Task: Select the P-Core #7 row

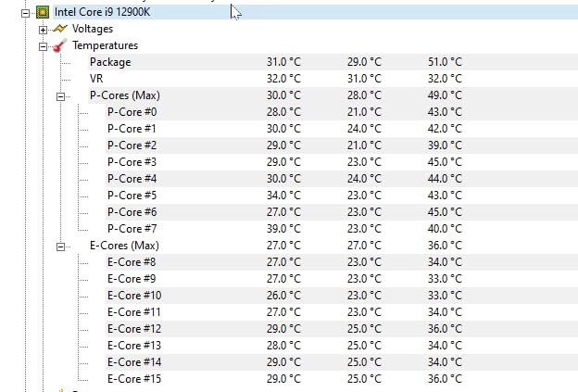Action: click(342, 229)
